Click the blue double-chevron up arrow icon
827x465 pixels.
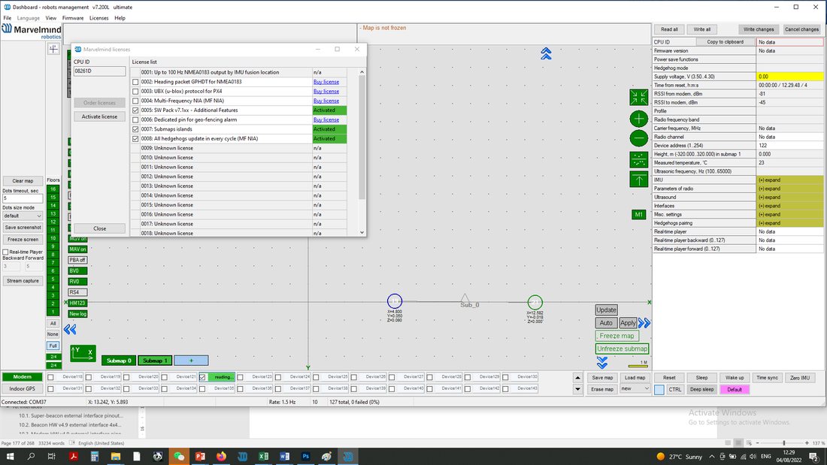[546, 53]
